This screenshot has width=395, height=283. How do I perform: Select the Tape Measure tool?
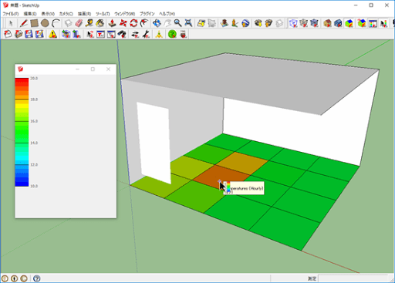(x=89, y=23)
